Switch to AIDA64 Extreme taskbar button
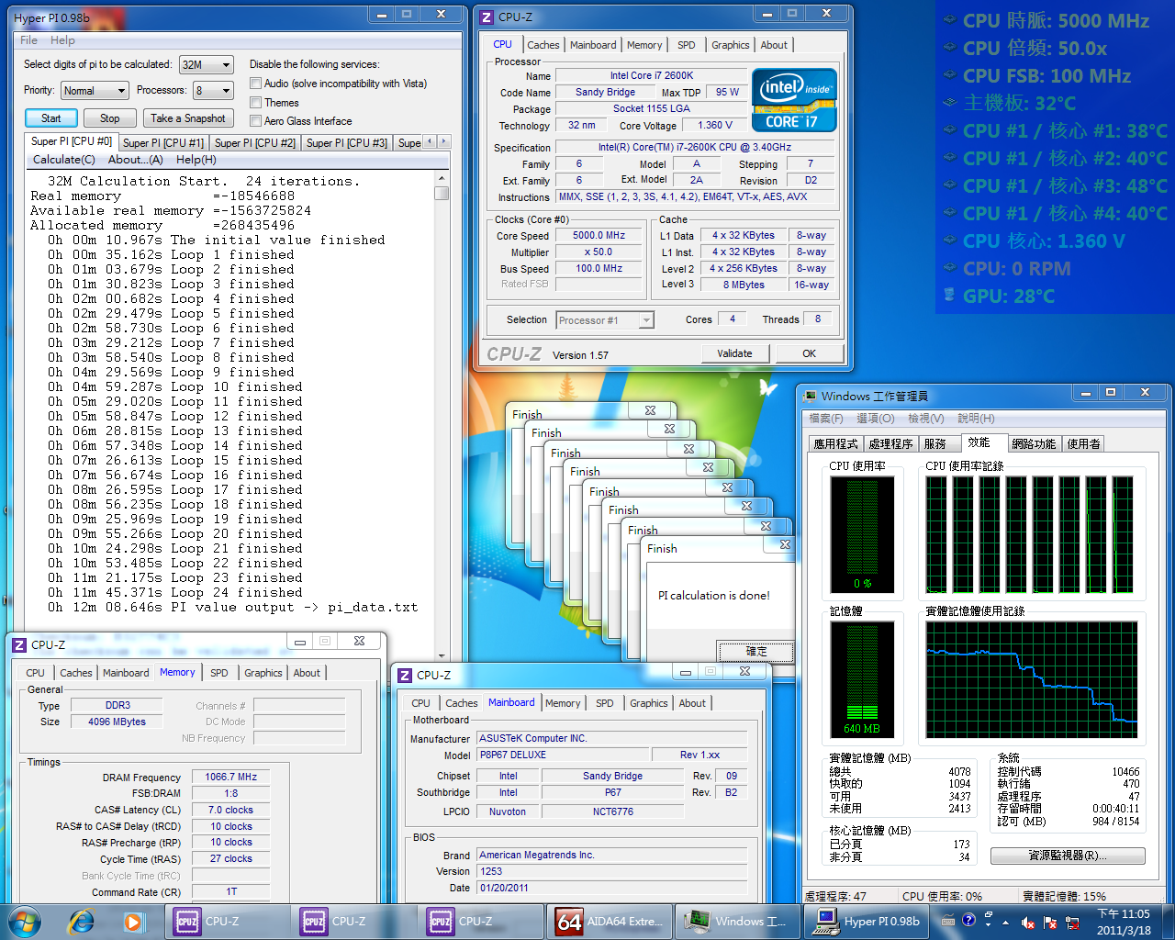The height and width of the screenshot is (940, 1175). pos(608,922)
